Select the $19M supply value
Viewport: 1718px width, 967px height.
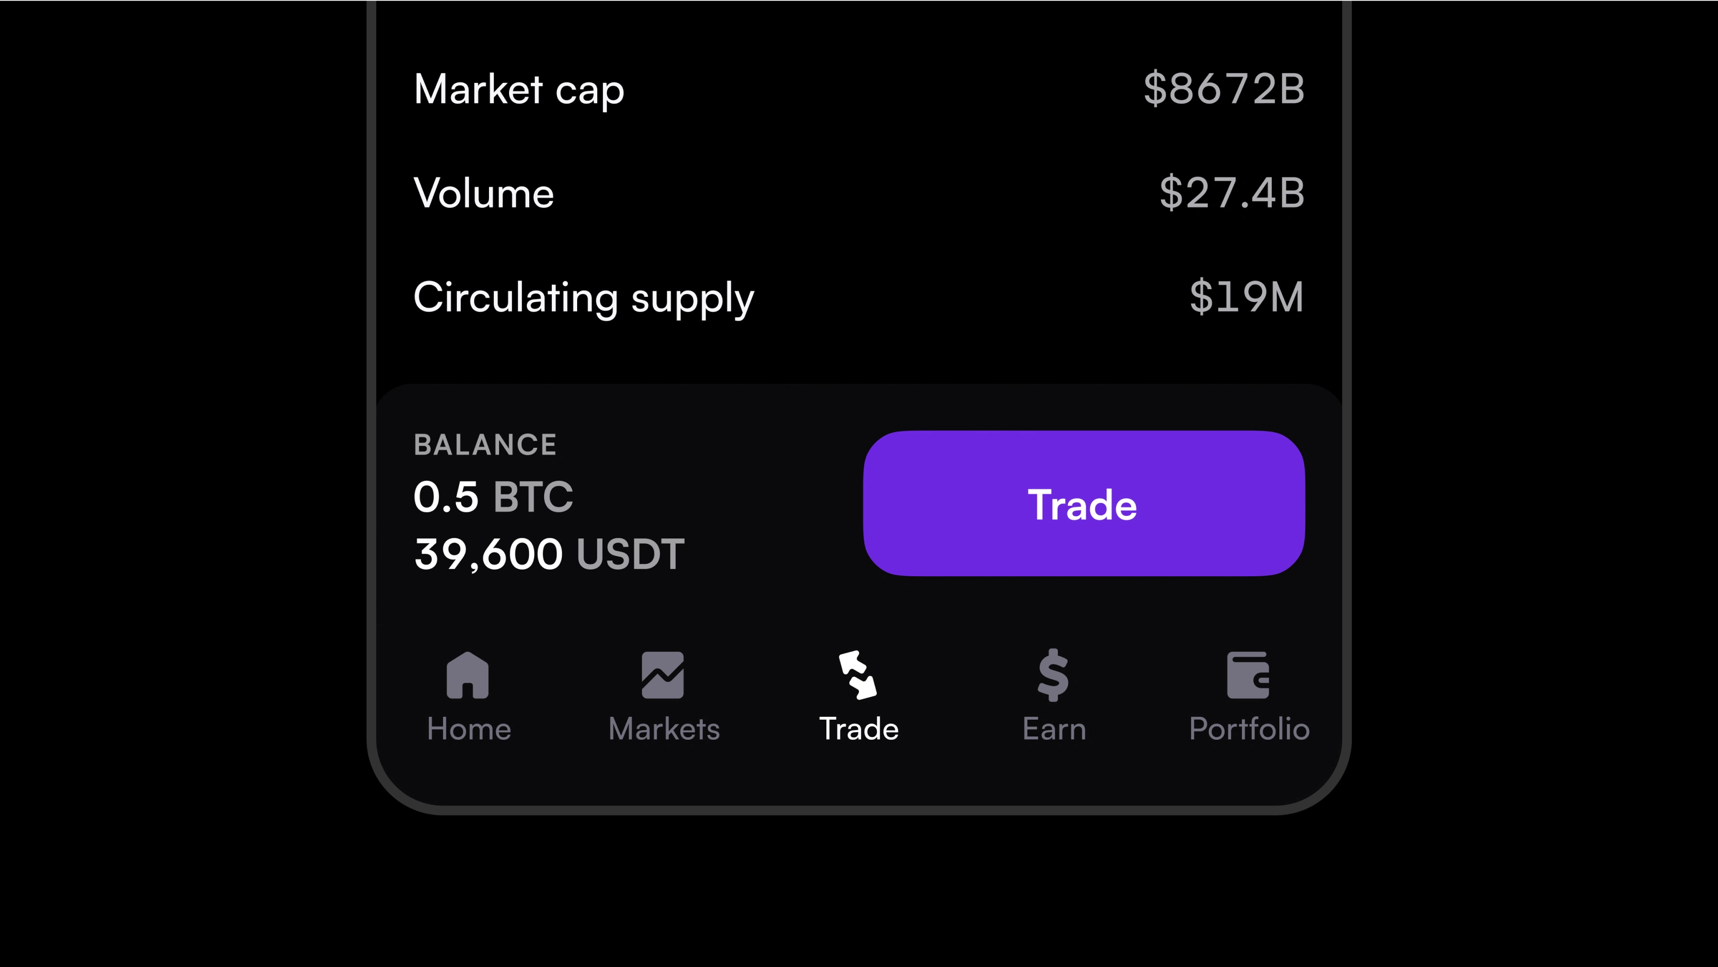1246,297
